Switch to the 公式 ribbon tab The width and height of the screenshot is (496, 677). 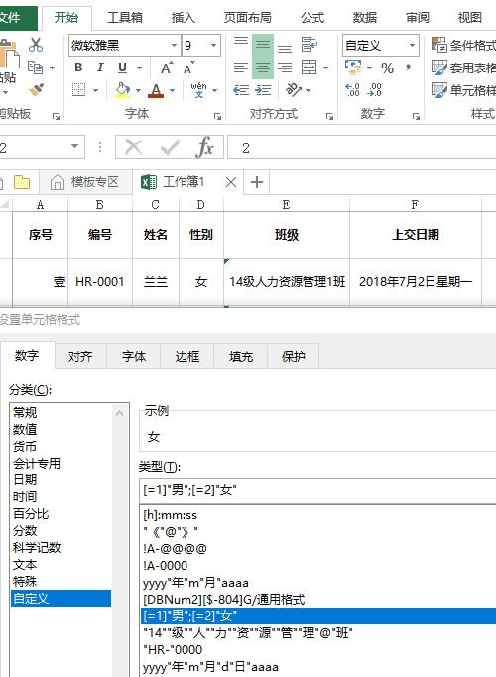click(x=312, y=17)
